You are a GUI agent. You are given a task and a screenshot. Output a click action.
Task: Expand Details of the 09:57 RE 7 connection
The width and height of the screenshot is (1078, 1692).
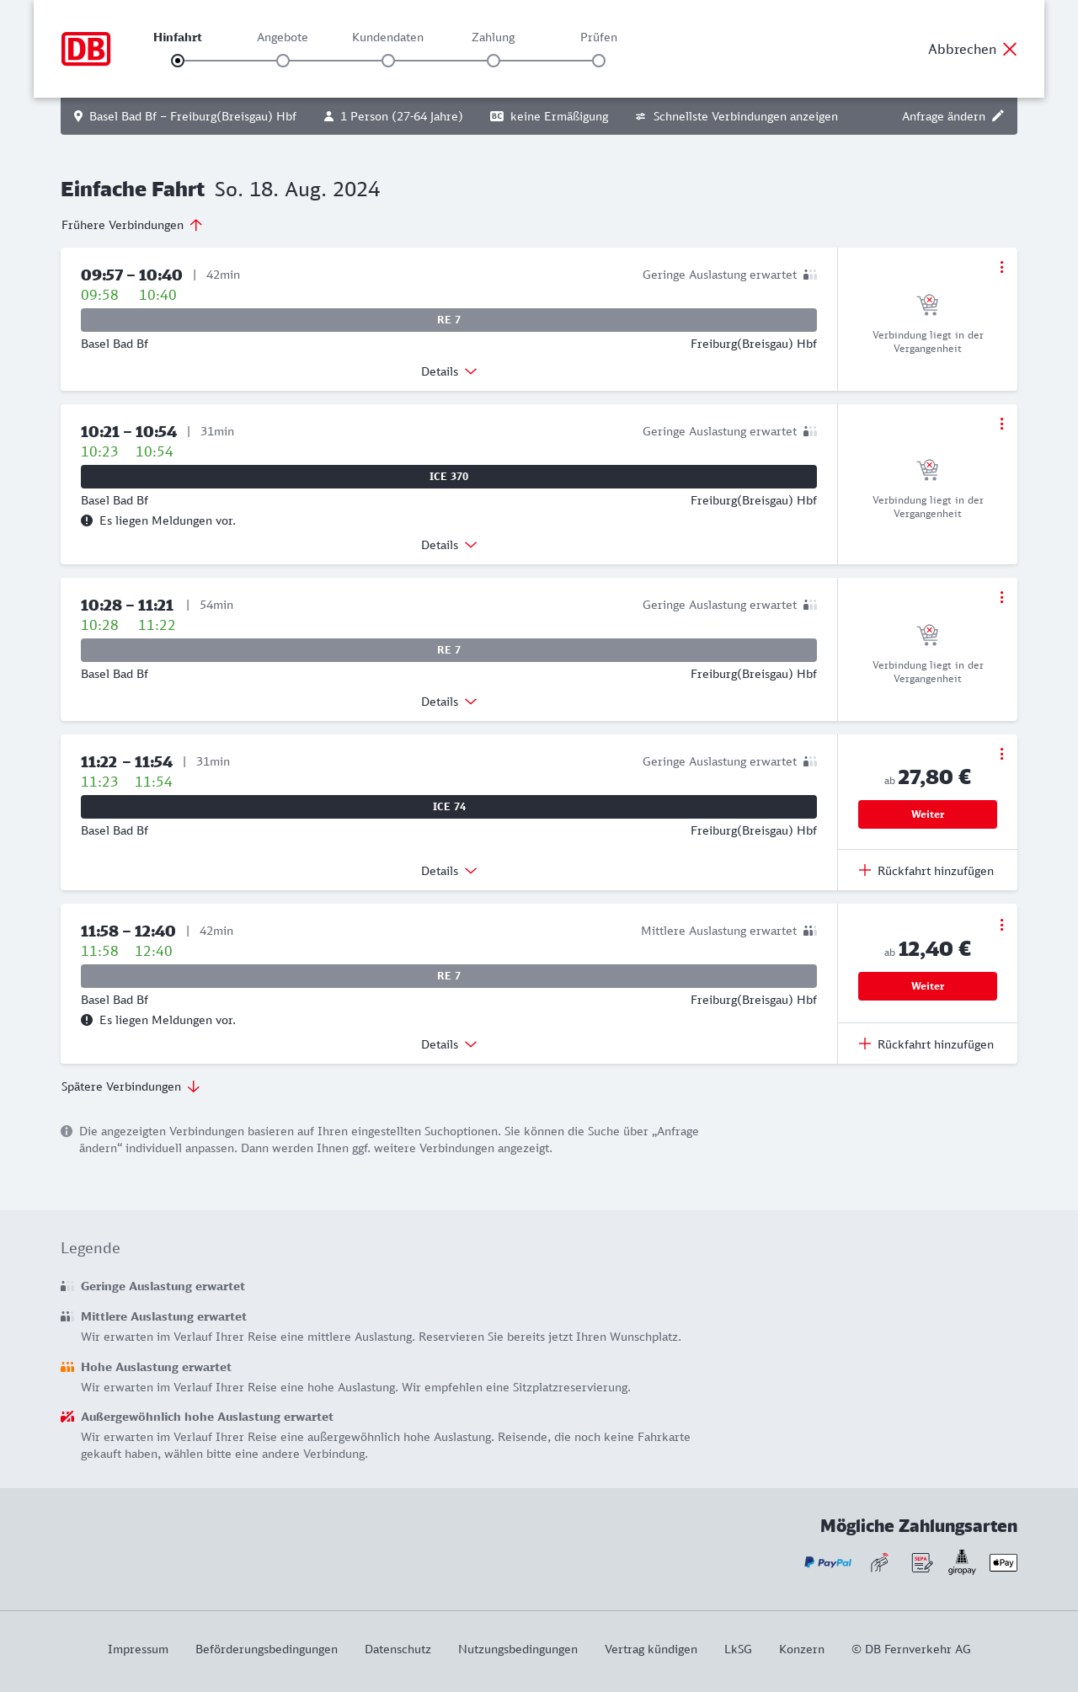tap(449, 371)
